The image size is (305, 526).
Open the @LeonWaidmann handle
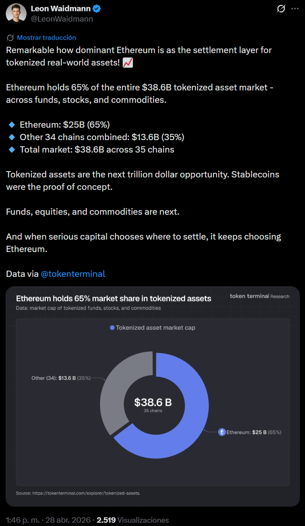[x=61, y=19]
